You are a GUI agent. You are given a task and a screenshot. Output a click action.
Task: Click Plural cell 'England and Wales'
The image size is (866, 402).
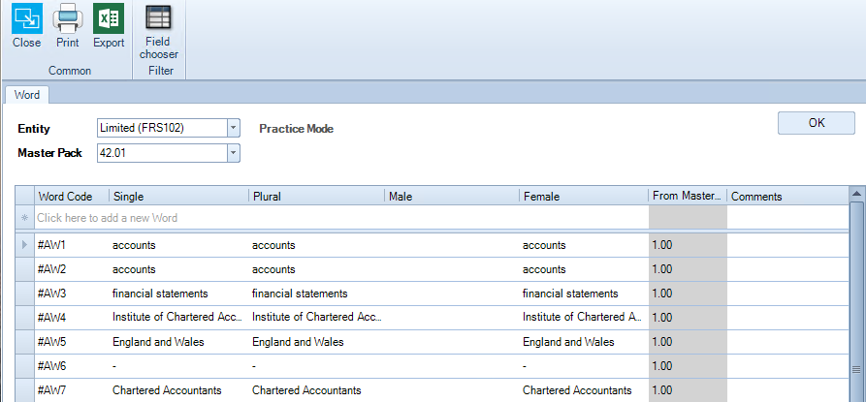point(316,342)
